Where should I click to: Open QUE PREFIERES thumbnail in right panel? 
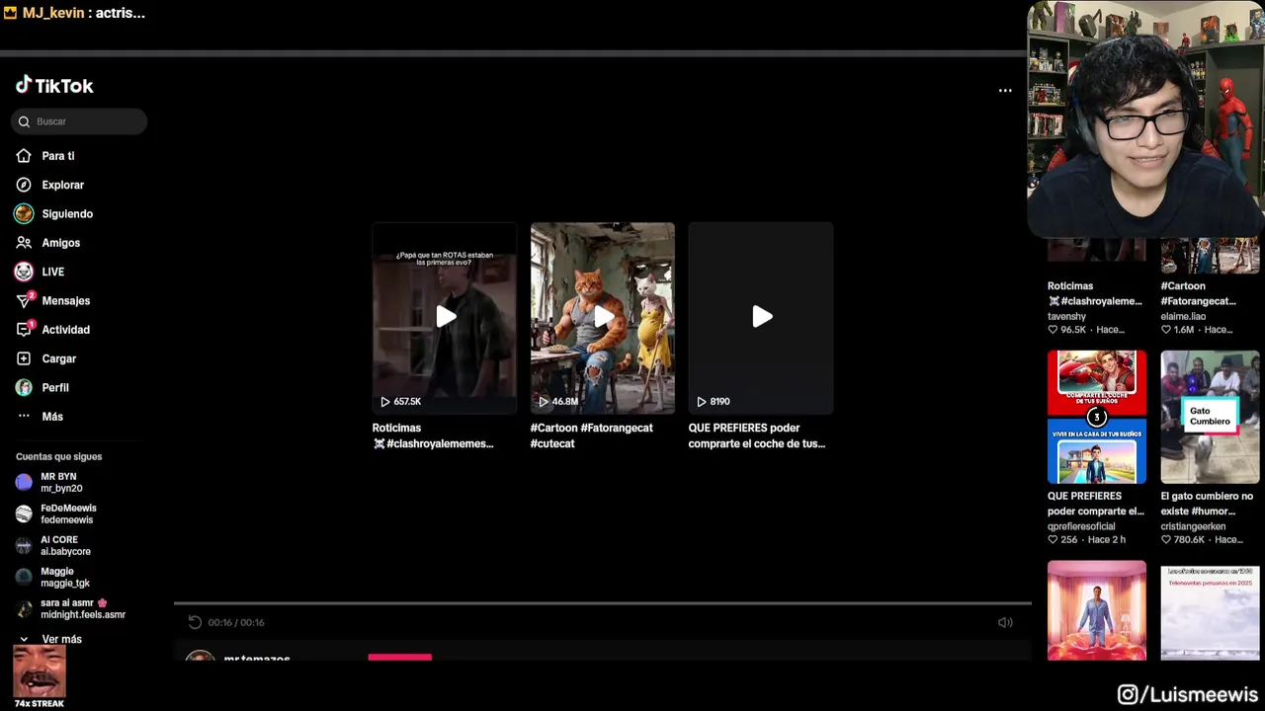[1097, 417]
